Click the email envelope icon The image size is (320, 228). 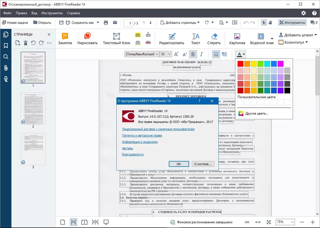click(115, 23)
